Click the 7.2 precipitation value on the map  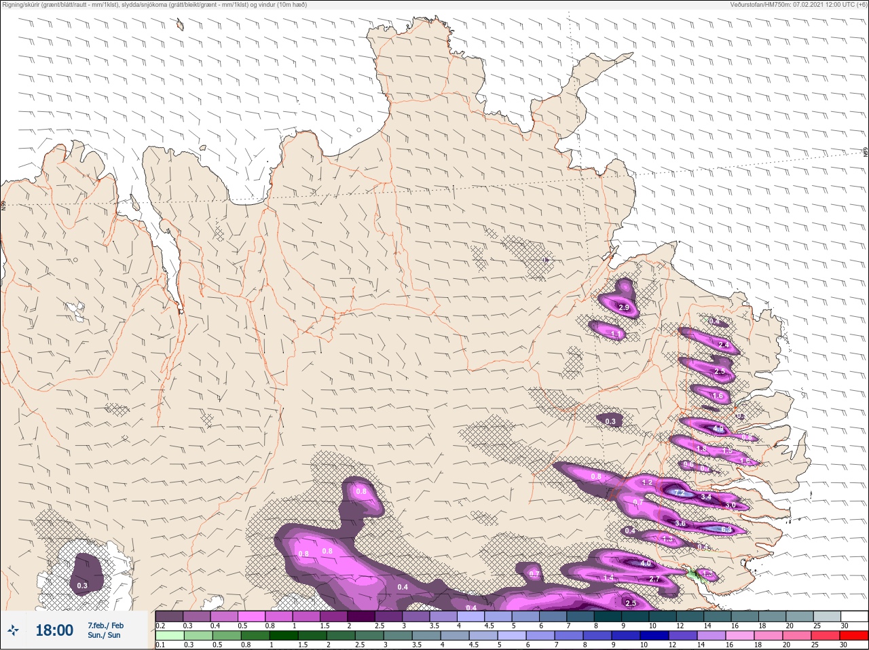(x=678, y=493)
